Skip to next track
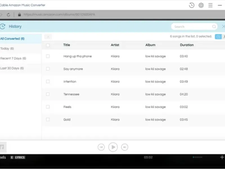The image size is (225, 169). coord(125,147)
